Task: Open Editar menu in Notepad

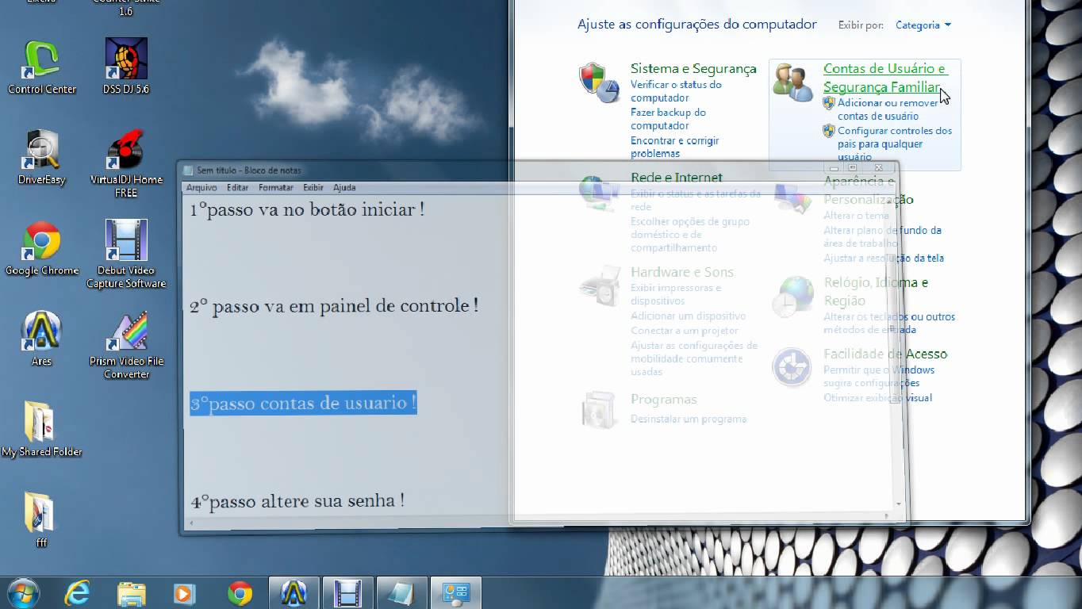Action: (x=237, y=188)
